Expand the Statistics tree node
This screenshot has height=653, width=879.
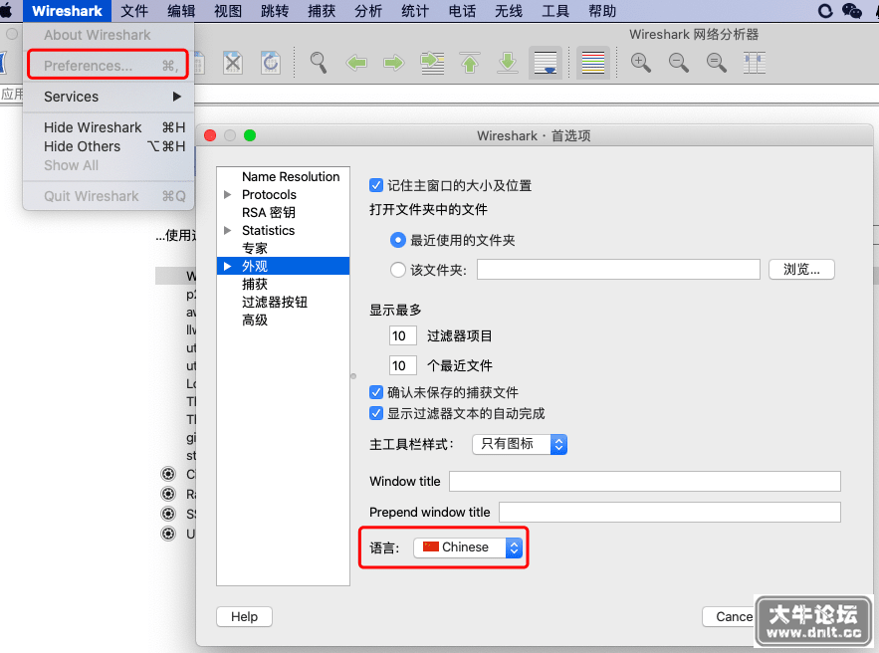(228, 230)
